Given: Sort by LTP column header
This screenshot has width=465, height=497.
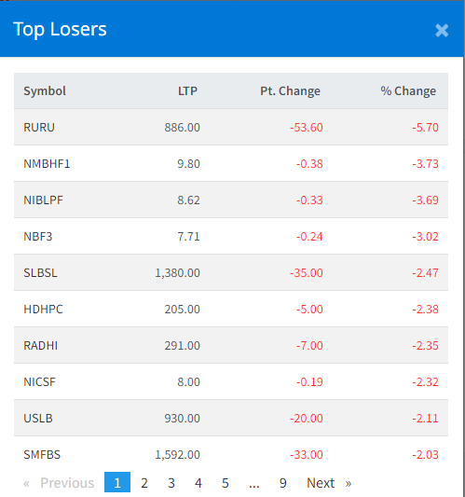Looking at the screenshot, I should [187, 91].
